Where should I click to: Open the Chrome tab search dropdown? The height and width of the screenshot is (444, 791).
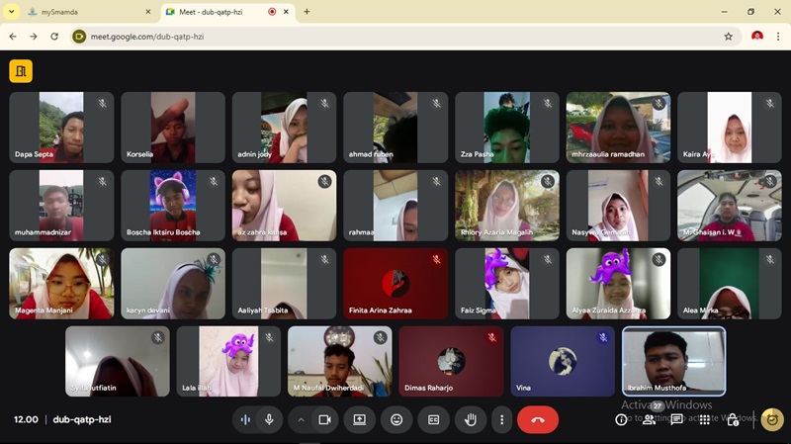13,12
